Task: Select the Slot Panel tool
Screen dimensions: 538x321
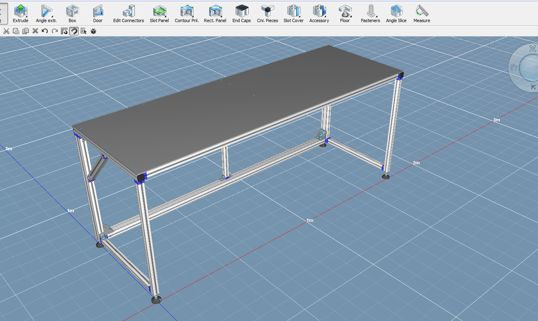Action: pos(159,13)
